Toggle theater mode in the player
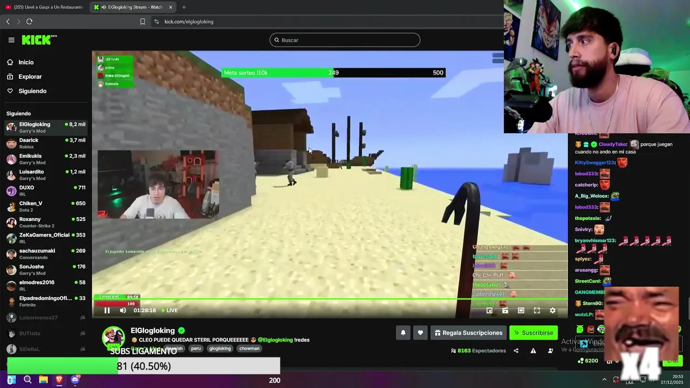The height and width of the screenshot is (388, 690). pyautogui.click(x=521, y=310)
